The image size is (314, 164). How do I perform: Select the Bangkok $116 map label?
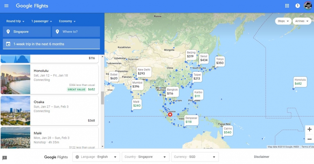172,92
